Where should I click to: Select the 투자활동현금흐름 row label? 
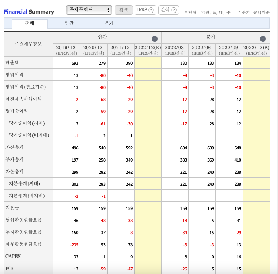pyautogui.click(x=23, y=232)
